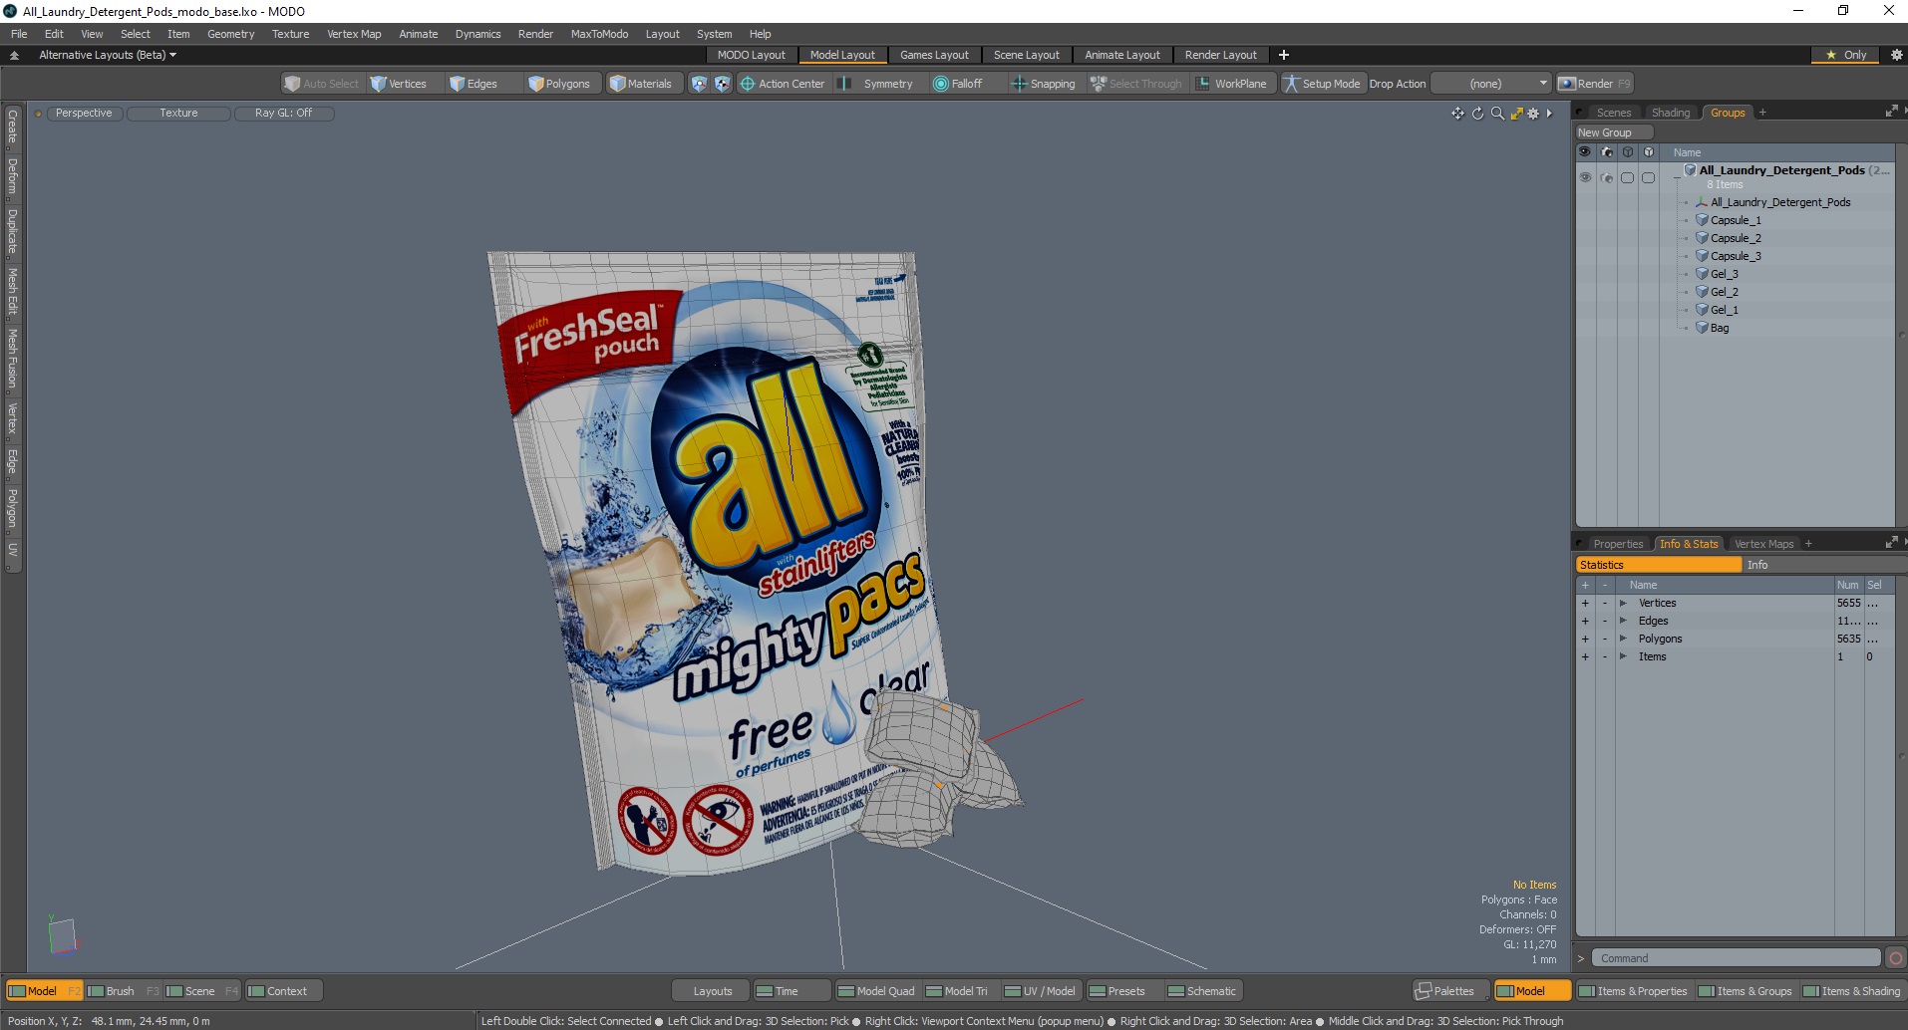Screen dimensions: 1908x1030
Task: Open the Perspective view type dropdown
Action: point(84,113)
